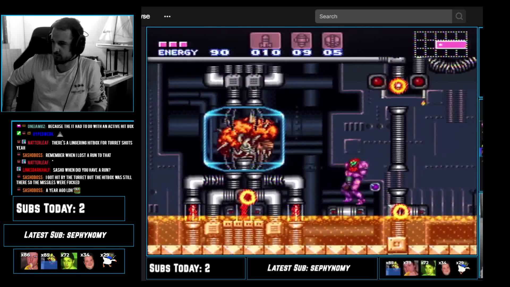This screenshot has height=287, width=510.
Task: Click the Search input field
Action: click(384, 16)
